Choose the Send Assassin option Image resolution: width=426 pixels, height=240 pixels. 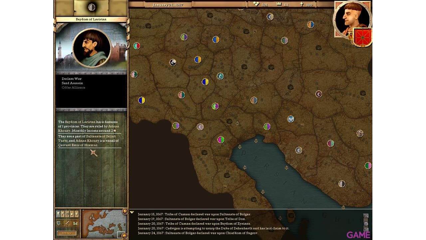(x=72, y=83)
